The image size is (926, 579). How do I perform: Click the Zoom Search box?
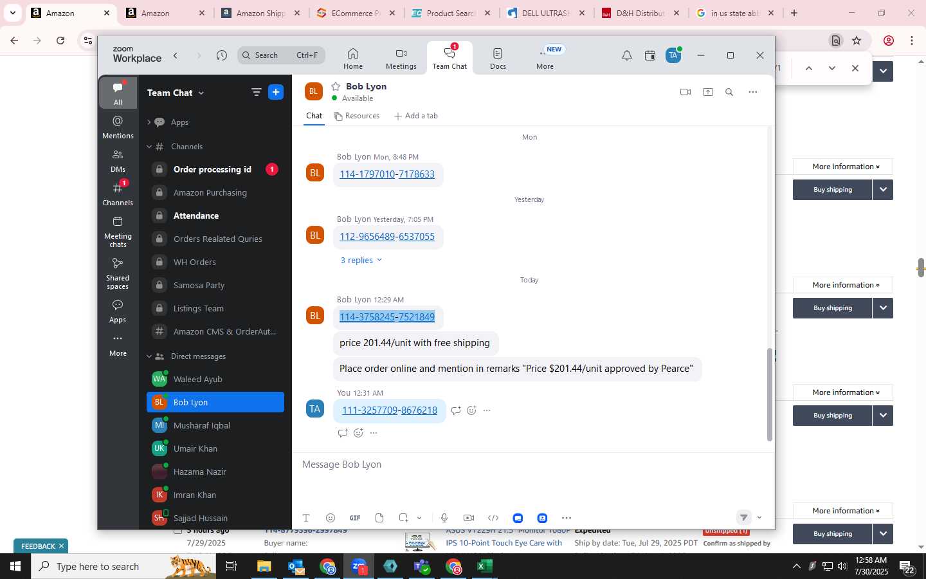coord(281,55)
